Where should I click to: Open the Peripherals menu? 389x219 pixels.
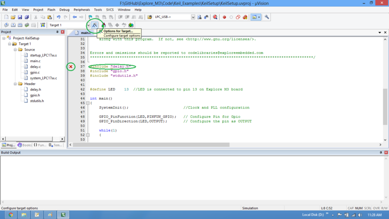tap(82, 10)
